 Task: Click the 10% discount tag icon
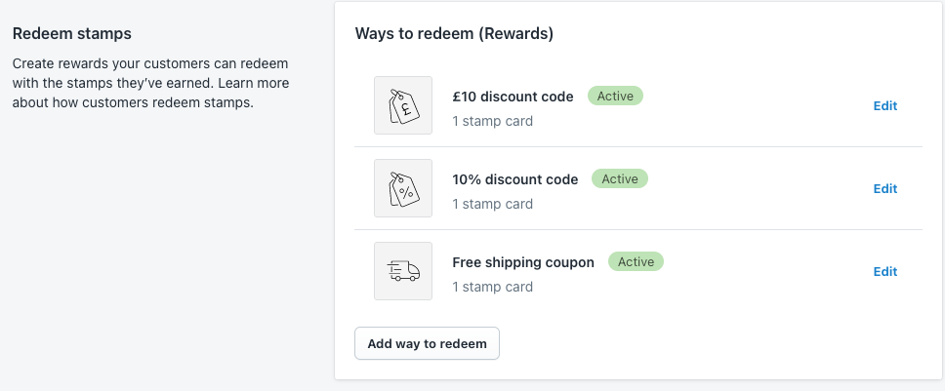tap(403, 188)
